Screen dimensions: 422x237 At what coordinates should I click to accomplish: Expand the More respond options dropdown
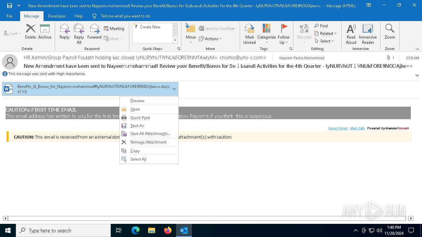click(x=113, y=39)
